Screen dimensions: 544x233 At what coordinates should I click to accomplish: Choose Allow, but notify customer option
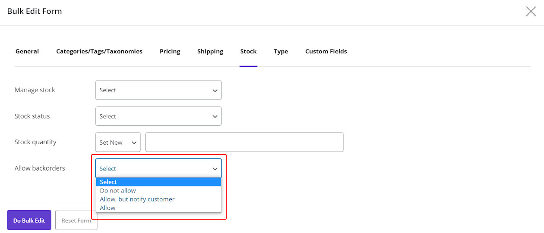pos(137,199)
